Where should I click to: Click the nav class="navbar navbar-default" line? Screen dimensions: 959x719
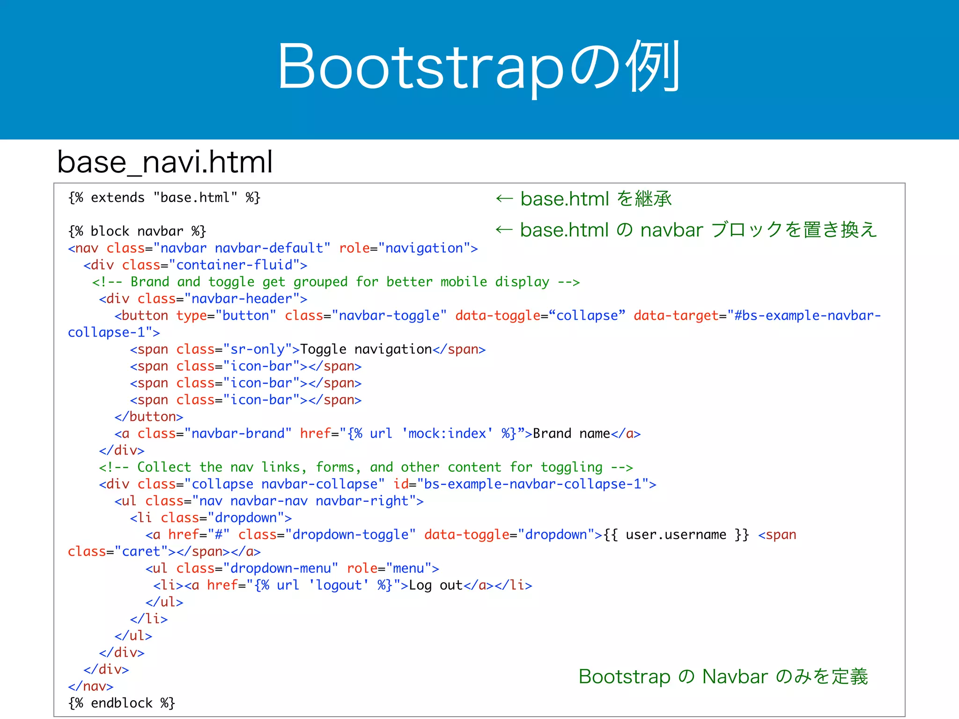tap(273, 248)
